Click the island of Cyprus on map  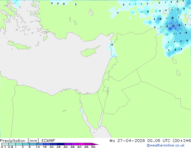point(89,52)
